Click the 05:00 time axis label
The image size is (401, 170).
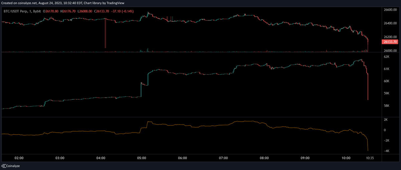pyautogui.click(x=141, y=158)
